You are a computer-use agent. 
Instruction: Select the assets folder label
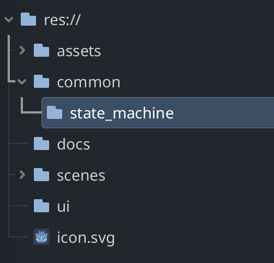(x=79, y=51)
